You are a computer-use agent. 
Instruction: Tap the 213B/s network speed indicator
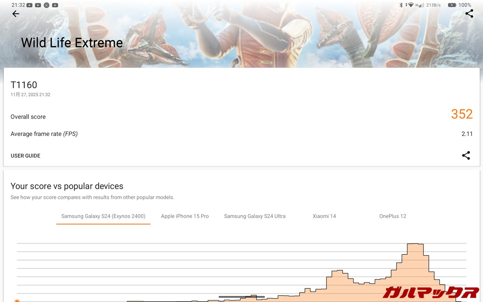click(433, 5)
